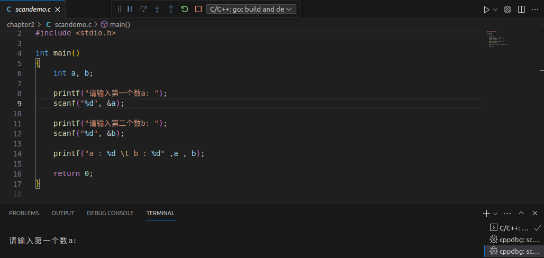This screenshot has height=258, width=544.
Task: Select the first cppdbg terminal entry
Action: coord(514,239)
